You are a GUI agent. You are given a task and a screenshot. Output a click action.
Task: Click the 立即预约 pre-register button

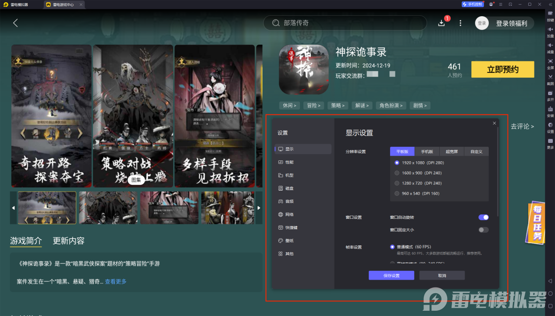point(502,69)
